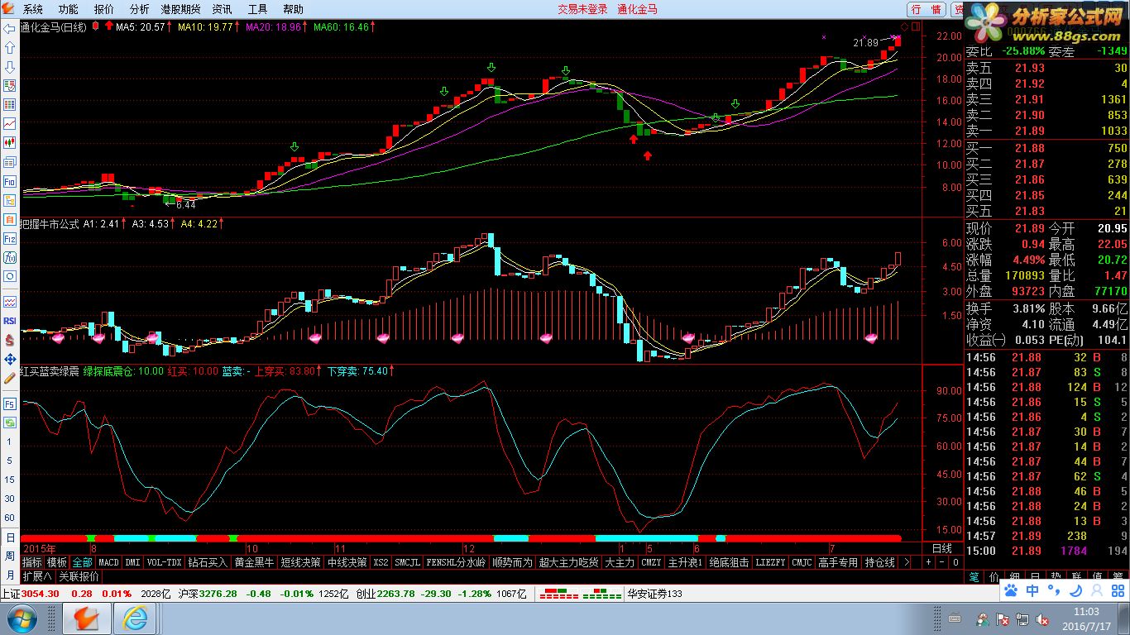1130x635 pixels.
Task: Open the 工具 menu
Action: [258, 9]
